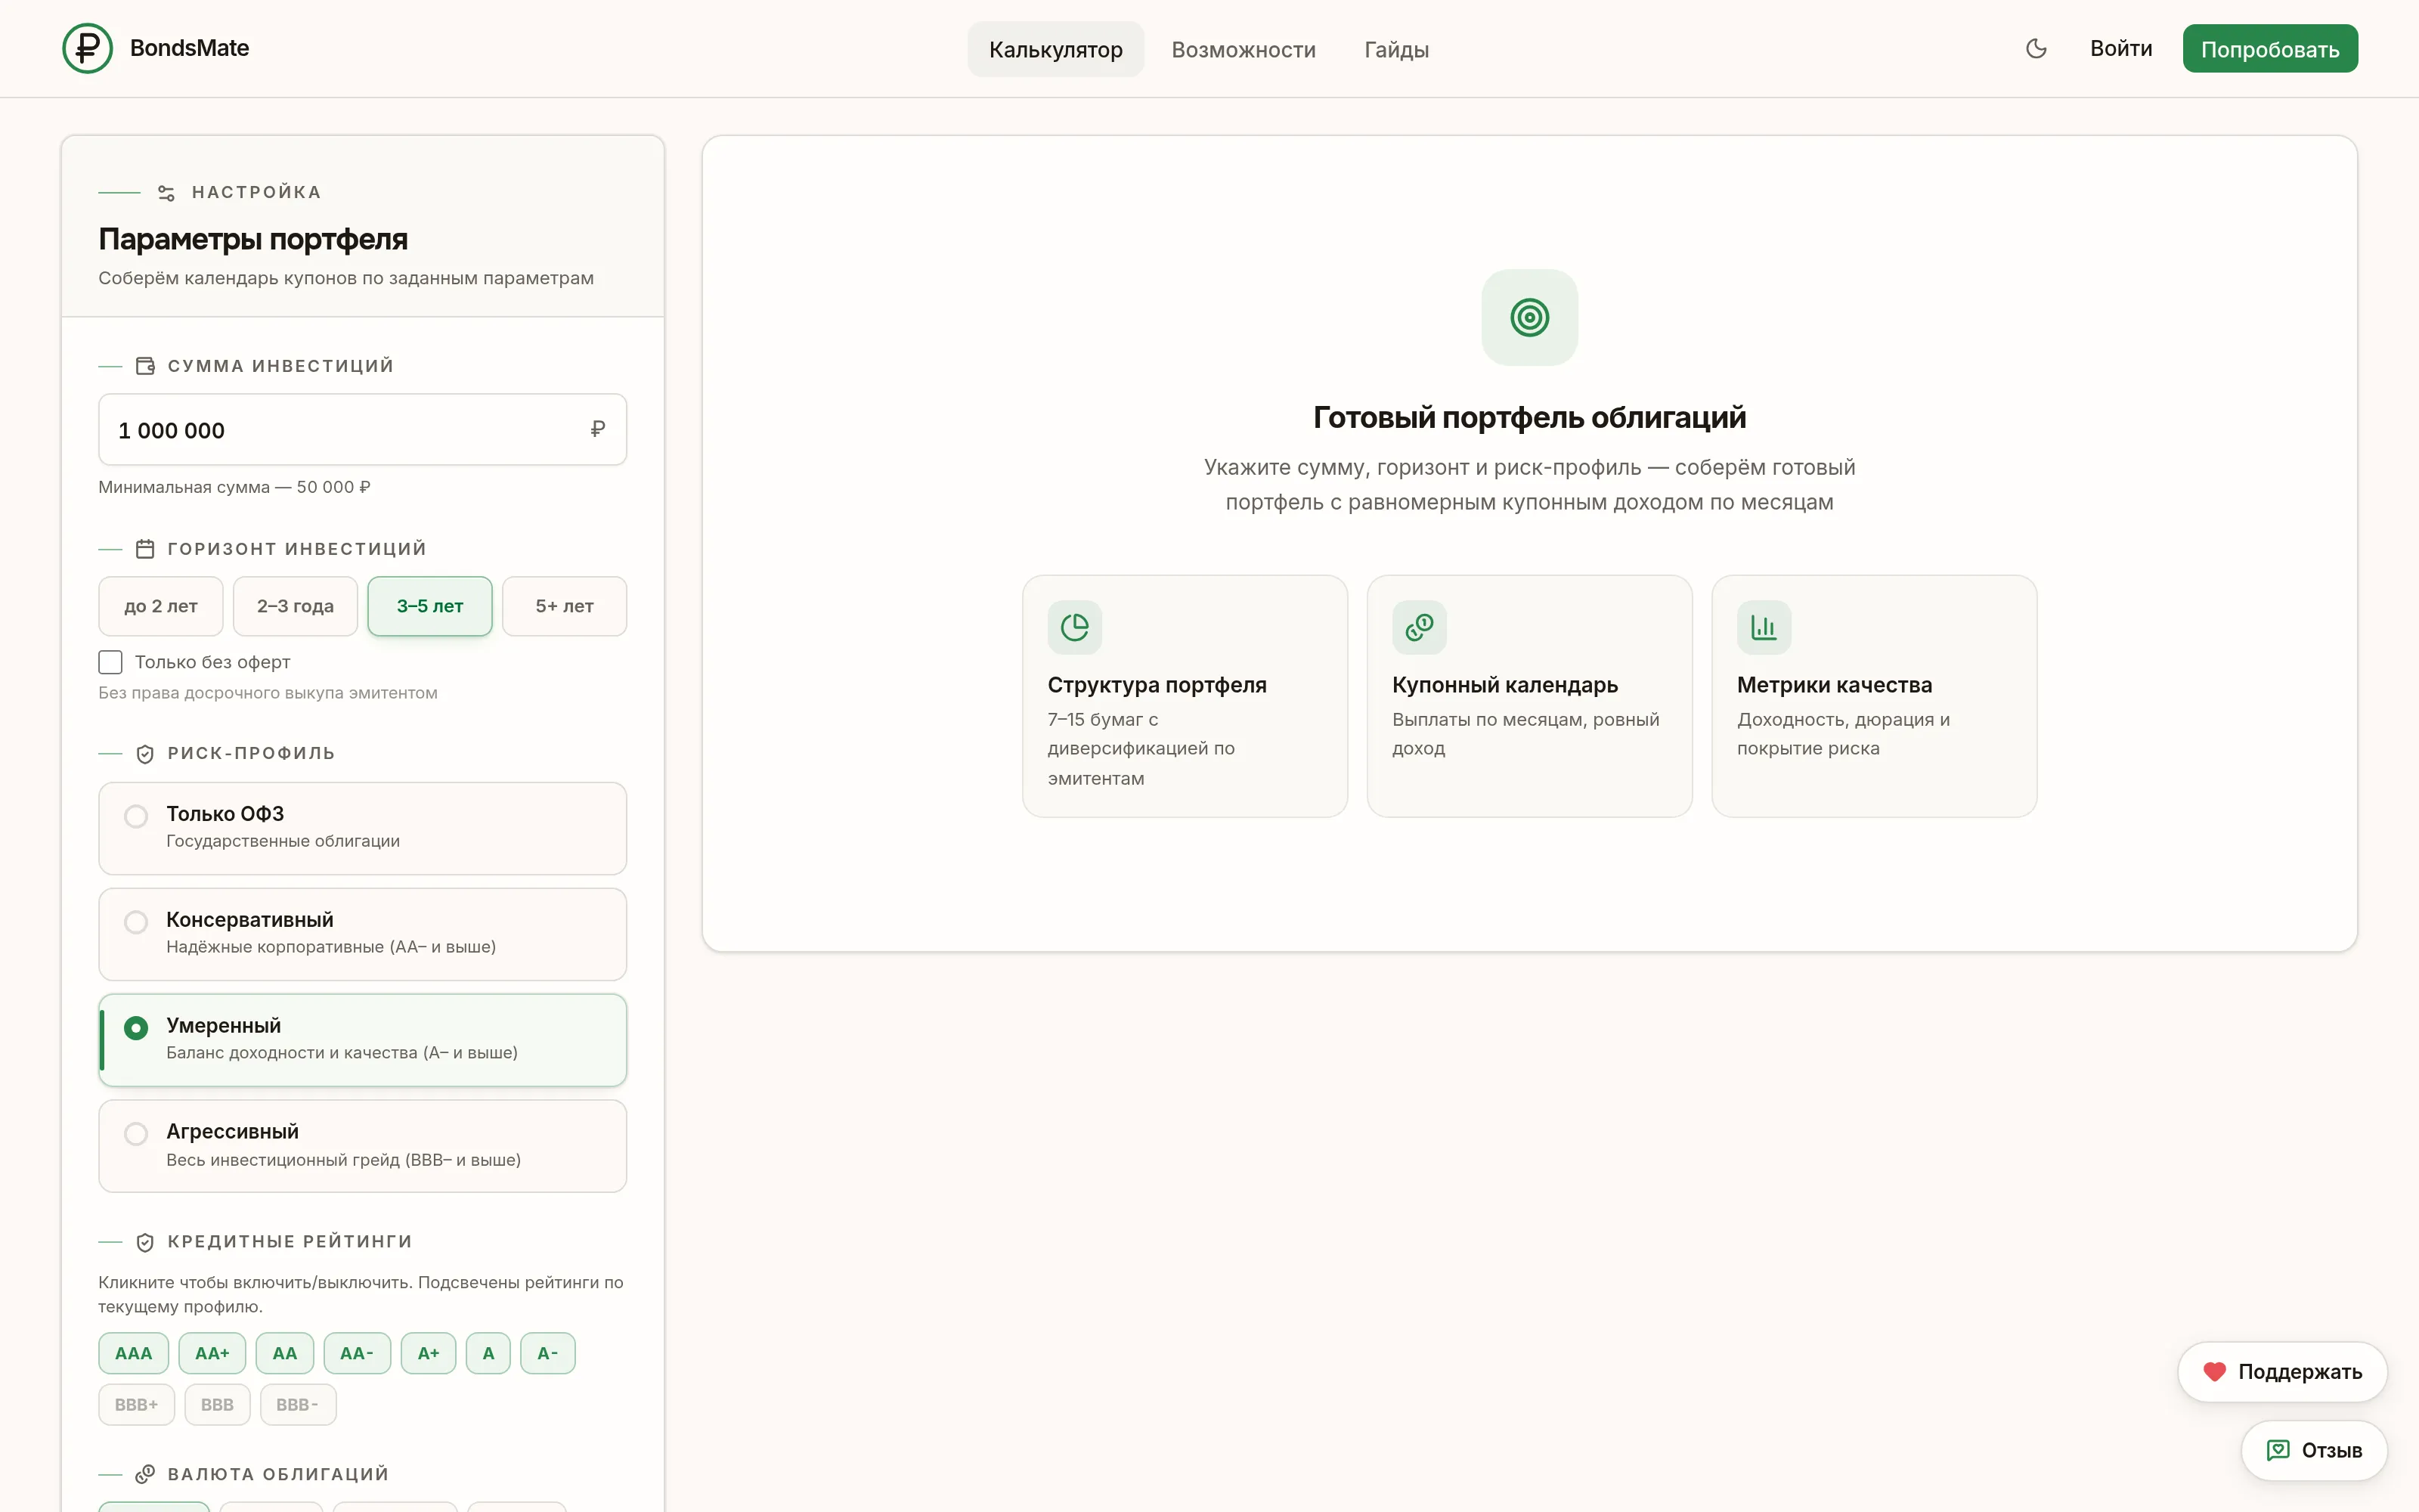Screen dimensions: 2419x1512
Task: Toggle the A rating chip
Action: (x=489, y=1353)
